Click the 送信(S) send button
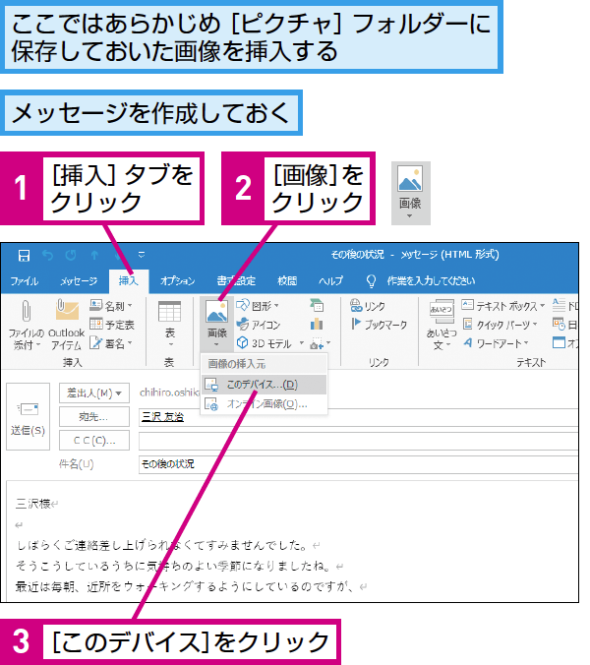Screen dimensions: 590x665 pyautogui.click(x=28, y=416)
